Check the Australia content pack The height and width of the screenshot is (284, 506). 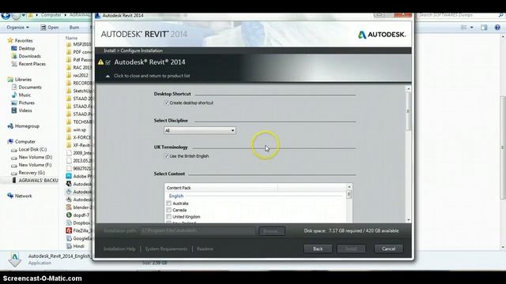coord(168,204)
